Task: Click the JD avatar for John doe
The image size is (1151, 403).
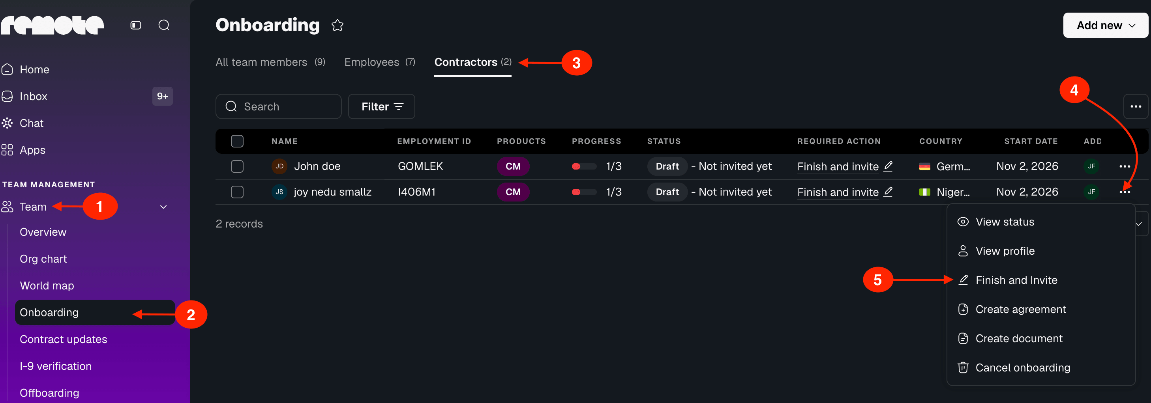Action: [279, 166]
